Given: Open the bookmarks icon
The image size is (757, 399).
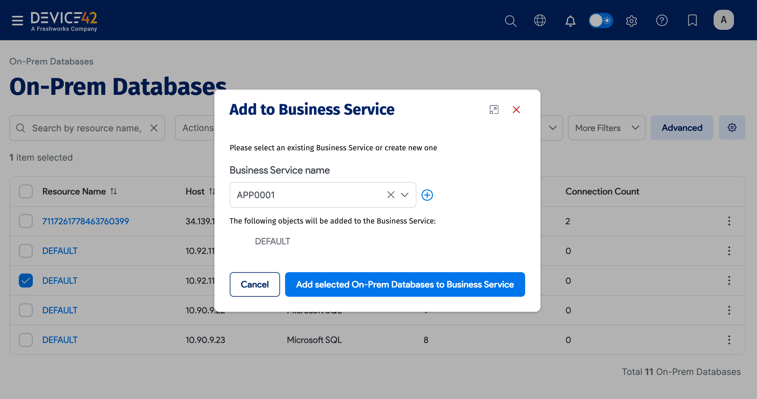Looking at the screenshot, I should tap(692, 21).
